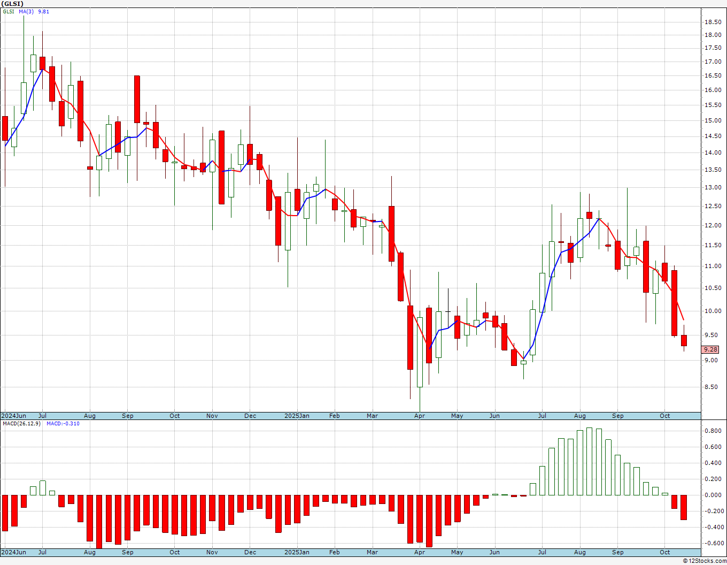Image resolution: width=727 pixels, height=565 pixels.
Task: Select the 0.000 MACD zero-line label
Action: 713,495
